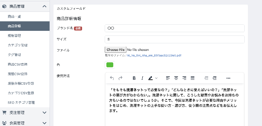Expand the 会員管理 menu chevron
The image size is (262, 126).
tap(44, 123)
